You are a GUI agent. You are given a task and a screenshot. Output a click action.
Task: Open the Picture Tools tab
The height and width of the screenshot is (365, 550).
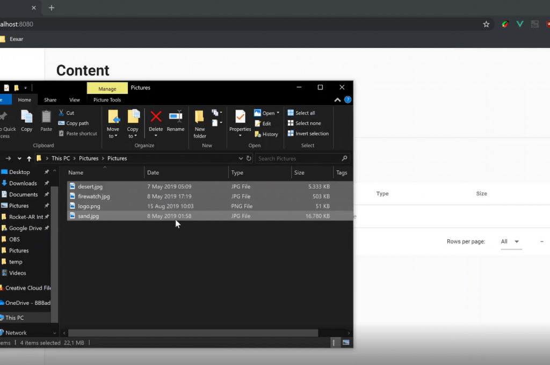(x=107, y=100)
